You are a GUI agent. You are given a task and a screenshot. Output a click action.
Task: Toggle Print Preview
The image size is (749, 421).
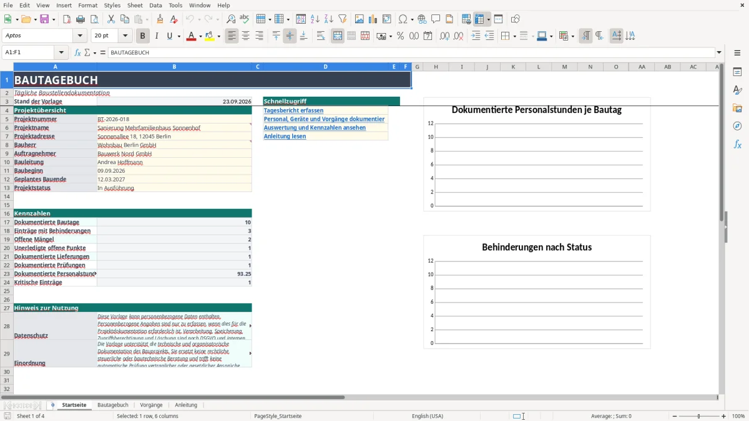coord(94,19)
